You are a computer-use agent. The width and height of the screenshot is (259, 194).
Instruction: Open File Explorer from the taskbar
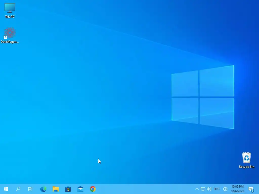pyautogui.click(x=56, y=189)
